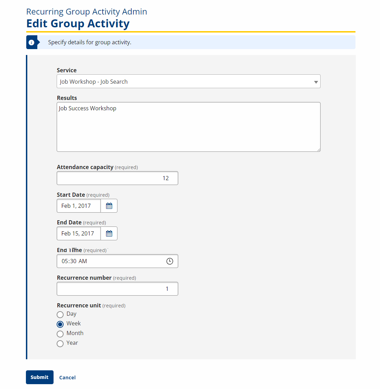Open the End Date calendar picker

[x=109, y=233]
